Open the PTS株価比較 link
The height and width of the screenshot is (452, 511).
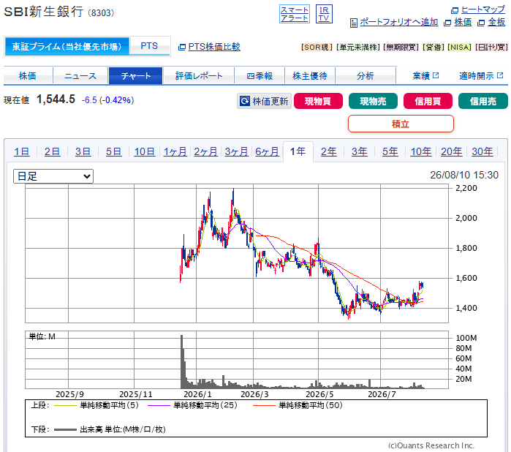[x=214, y=47]
